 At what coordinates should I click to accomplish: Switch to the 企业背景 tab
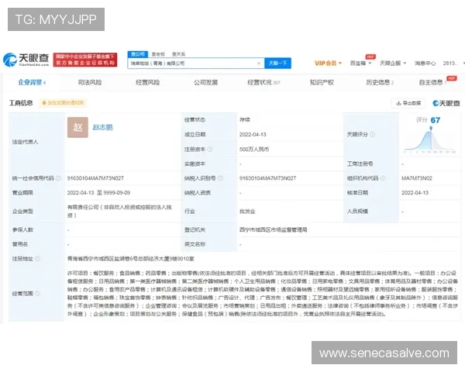click(x=32, y=82)
